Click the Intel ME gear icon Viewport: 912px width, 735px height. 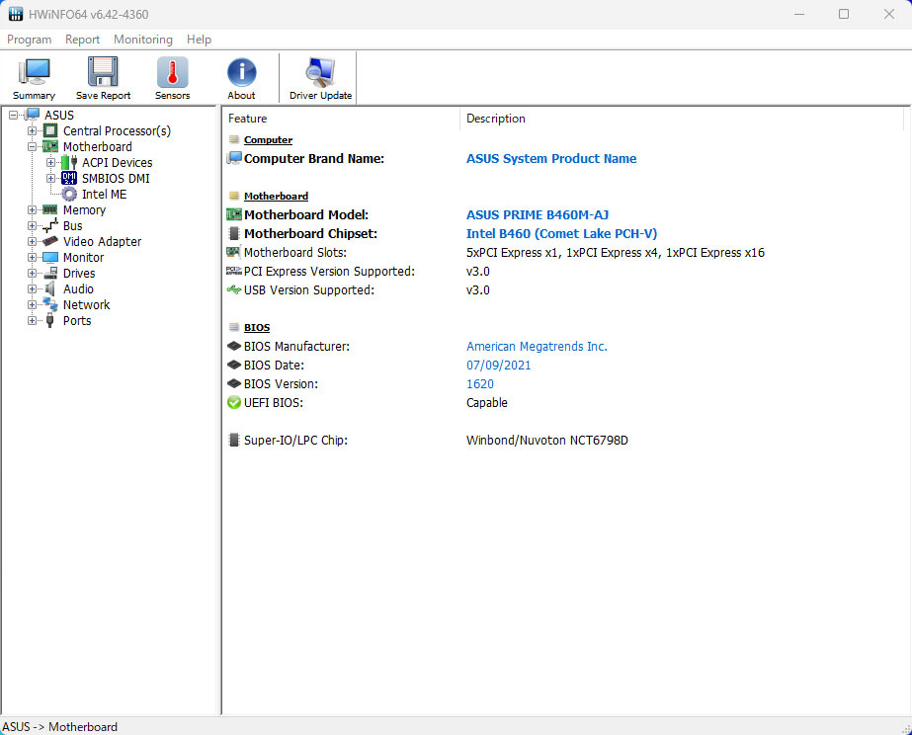pos(69,195)
